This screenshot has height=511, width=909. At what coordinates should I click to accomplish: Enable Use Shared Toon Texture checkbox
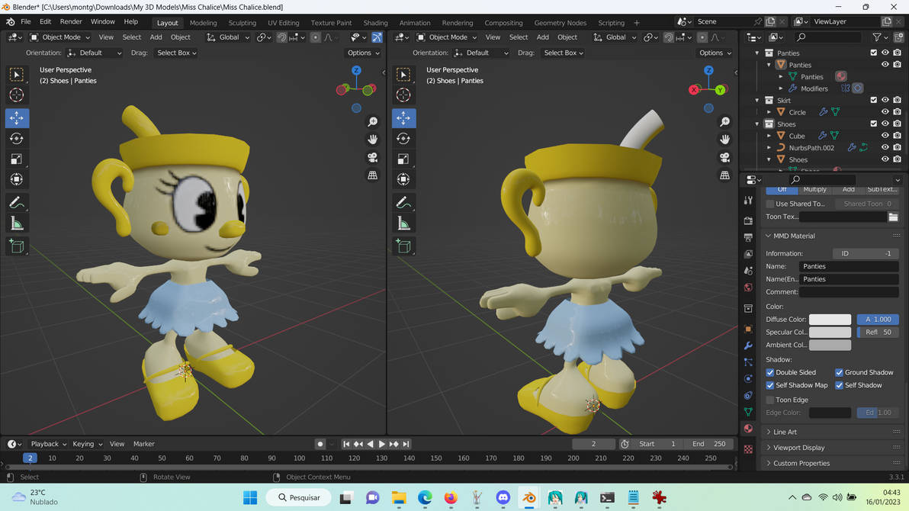770,204
